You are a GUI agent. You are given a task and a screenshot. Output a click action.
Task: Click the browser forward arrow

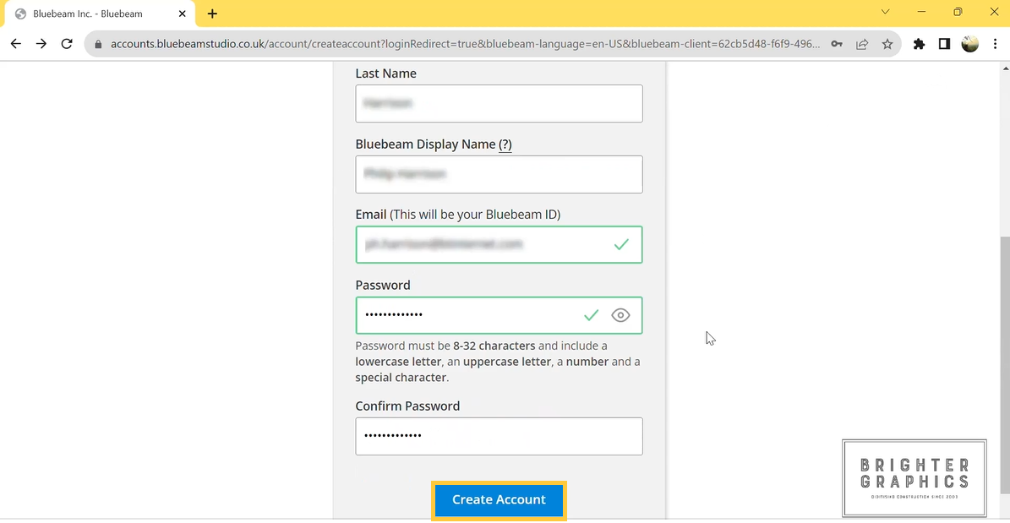(41, 44)
